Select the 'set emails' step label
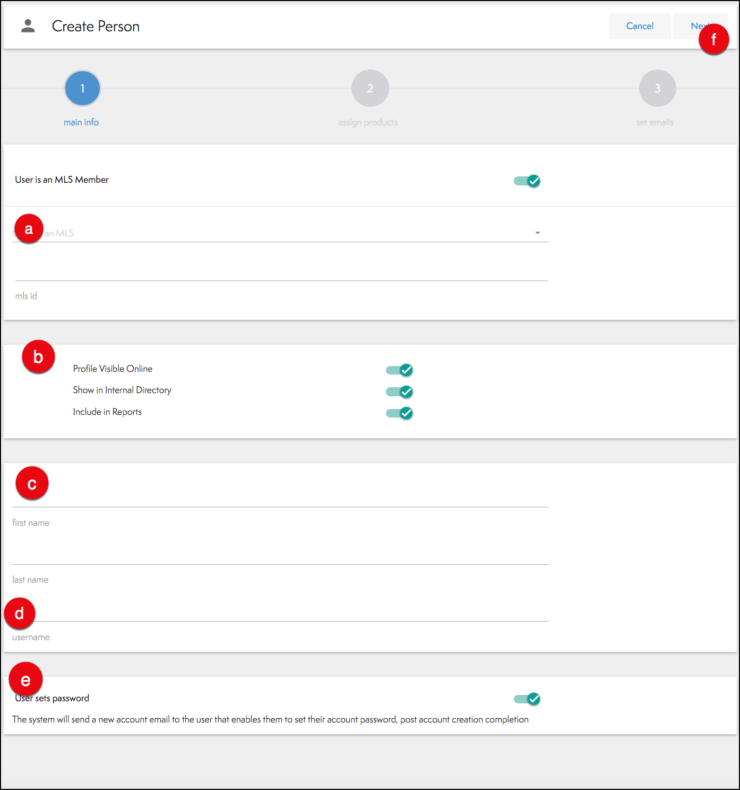This screenshot has height=790, width=740. pos(655,122)
